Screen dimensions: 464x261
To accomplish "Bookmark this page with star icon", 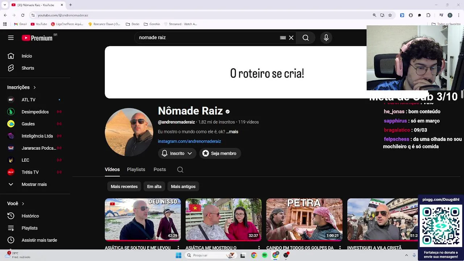I will click(390, 15).
